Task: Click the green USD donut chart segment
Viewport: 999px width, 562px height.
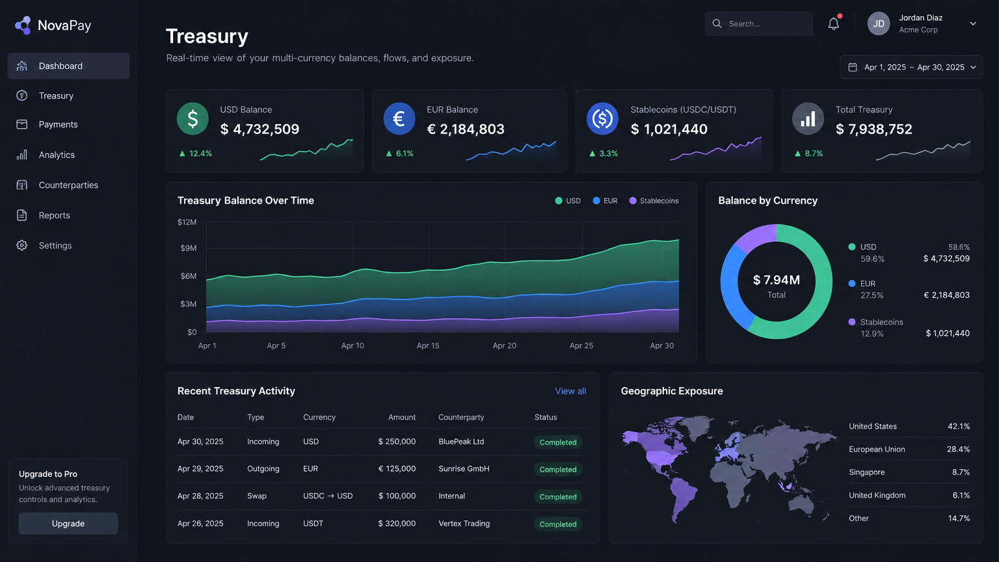Action: point(822,286)
